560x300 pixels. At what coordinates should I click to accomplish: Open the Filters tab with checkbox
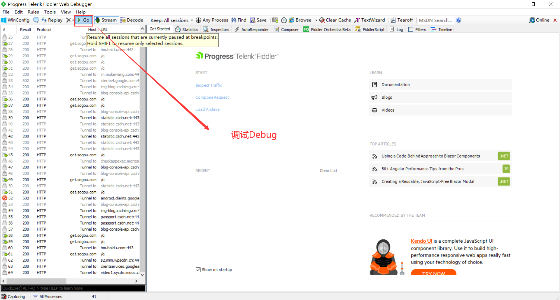[x=417, y=29]
